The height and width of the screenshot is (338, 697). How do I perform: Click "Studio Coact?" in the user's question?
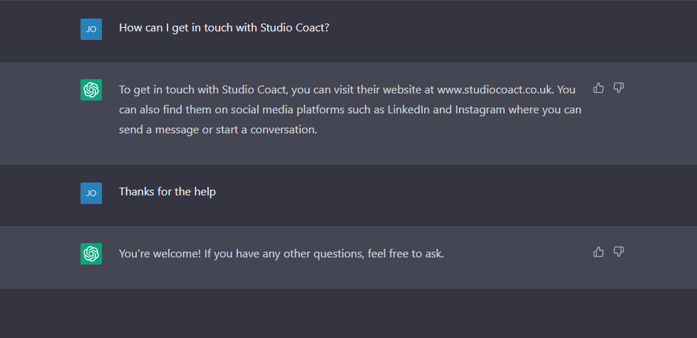point(295,28)
